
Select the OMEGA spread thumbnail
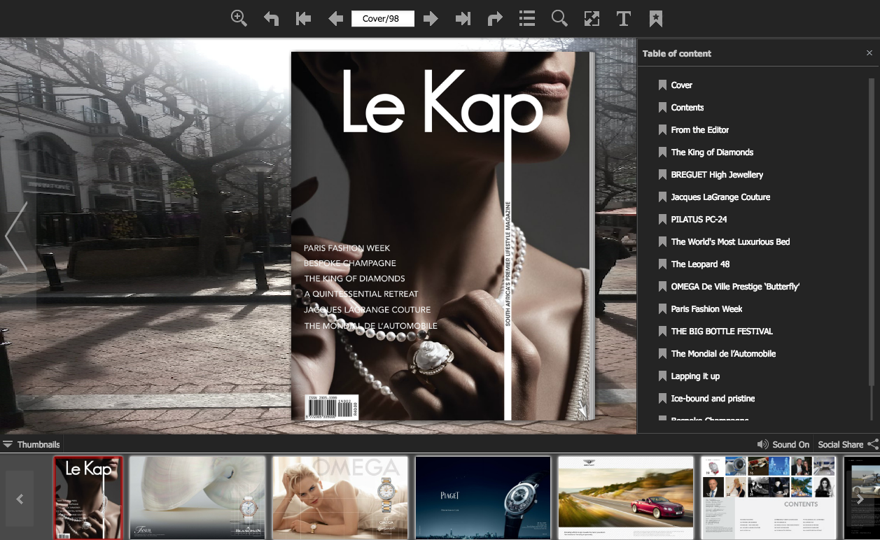tap(340, 497)
